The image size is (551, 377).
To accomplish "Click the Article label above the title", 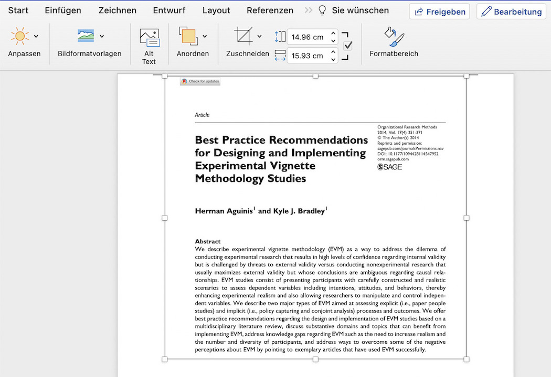I will pyautogui.click(x=202, y=115).
